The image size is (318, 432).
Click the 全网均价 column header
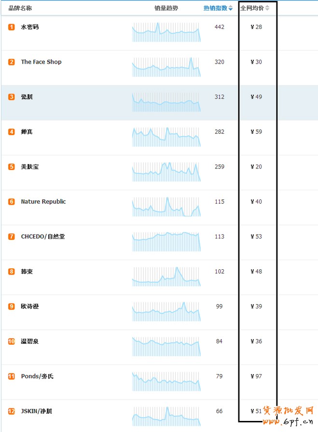pyautogui.click(x=252, y=8)
